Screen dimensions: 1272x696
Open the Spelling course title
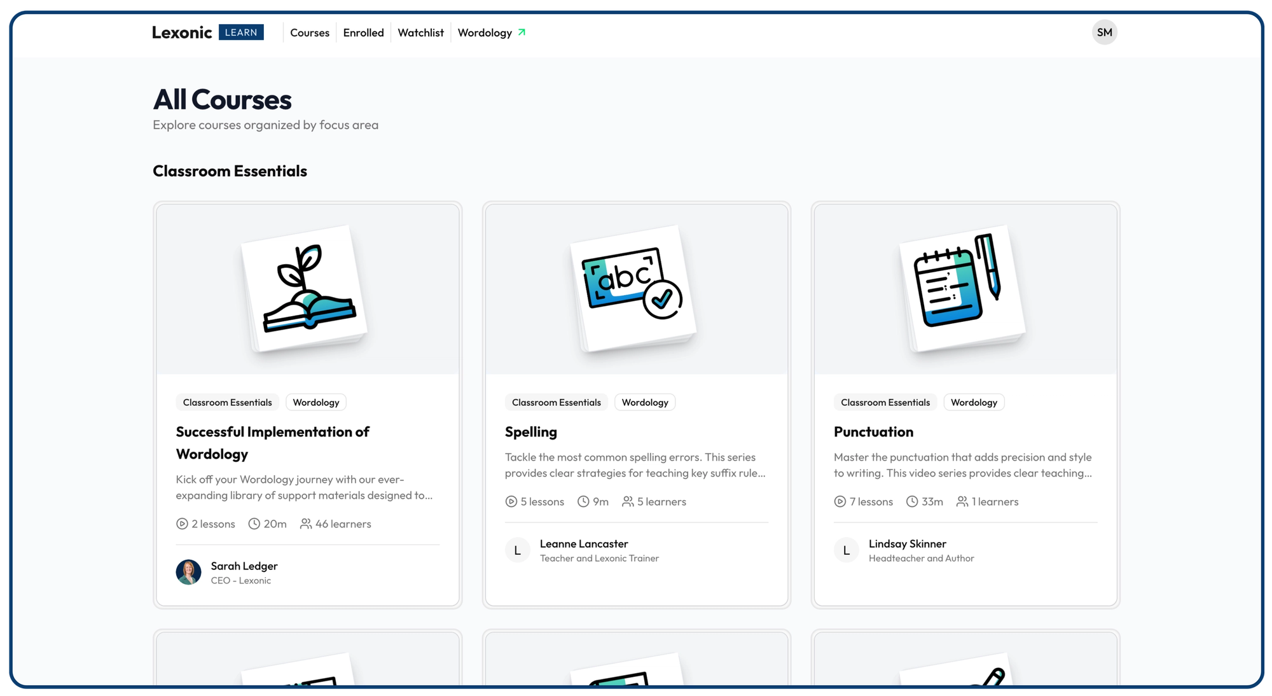[530, 432]
